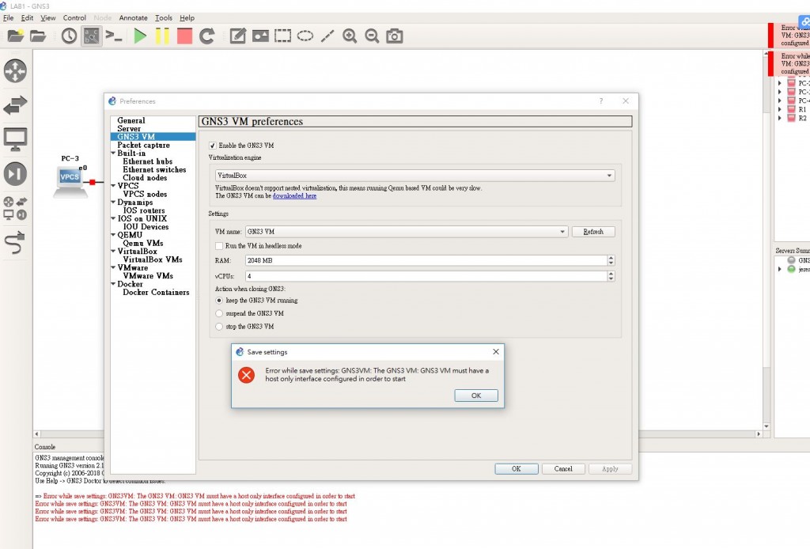Viewport: 810px width, 549px height.
Task: Expand the R1 node in topology summary
Action: pyautogui.click(x=779, y=109)
